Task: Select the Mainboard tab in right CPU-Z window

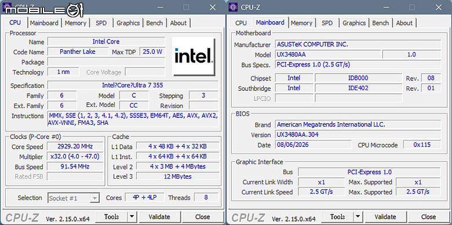Action: (x=270, y=23)
